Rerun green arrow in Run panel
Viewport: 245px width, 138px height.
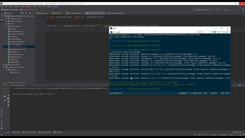(x=5, y=89)
